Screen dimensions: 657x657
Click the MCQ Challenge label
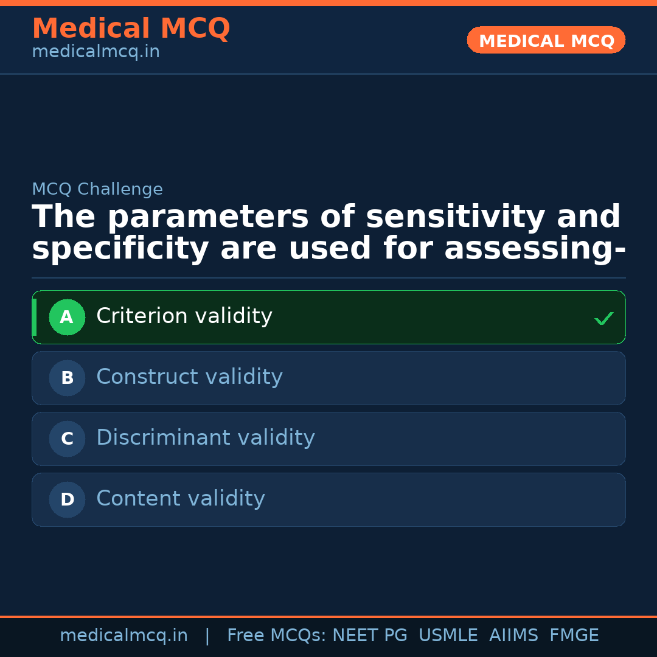pyautogui.click(x=97, y=189)
